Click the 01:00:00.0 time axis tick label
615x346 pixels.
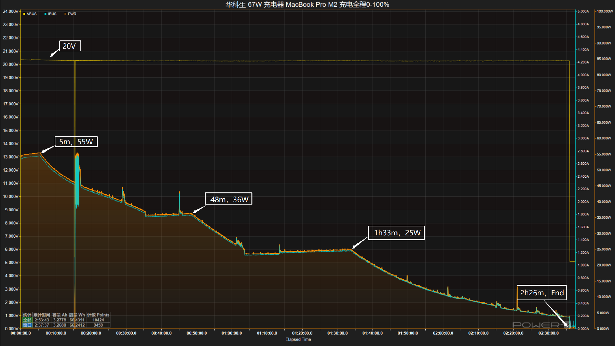232,333
